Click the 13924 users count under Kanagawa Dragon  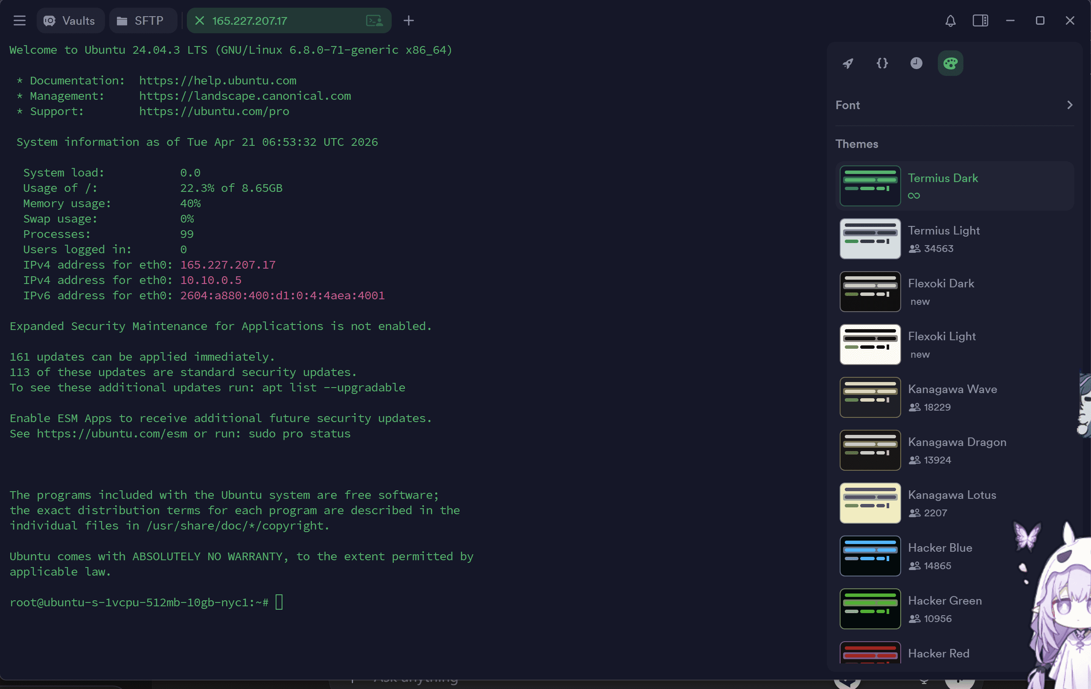click(930, 460)
